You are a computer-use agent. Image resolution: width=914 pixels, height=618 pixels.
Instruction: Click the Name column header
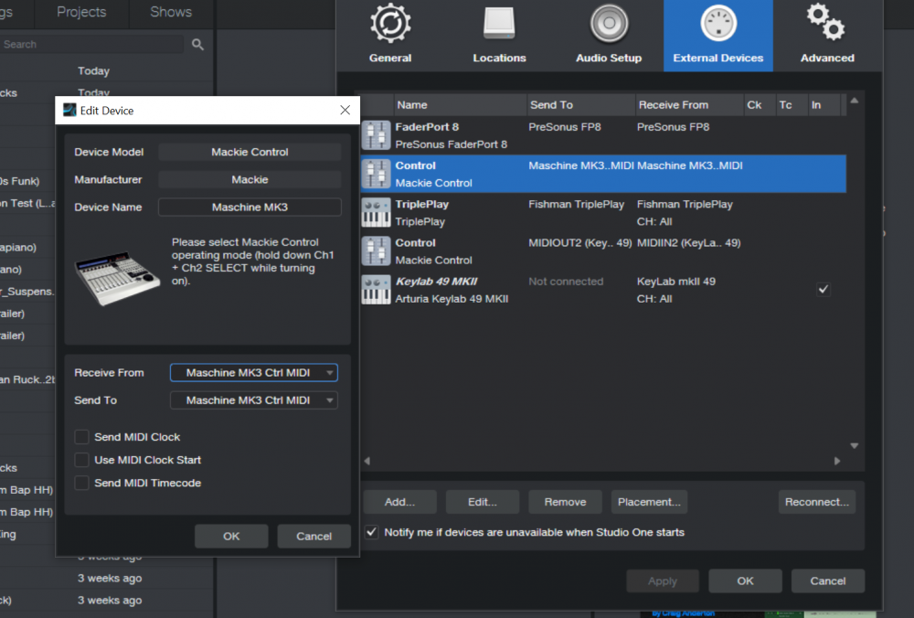[x=460, y=105]
